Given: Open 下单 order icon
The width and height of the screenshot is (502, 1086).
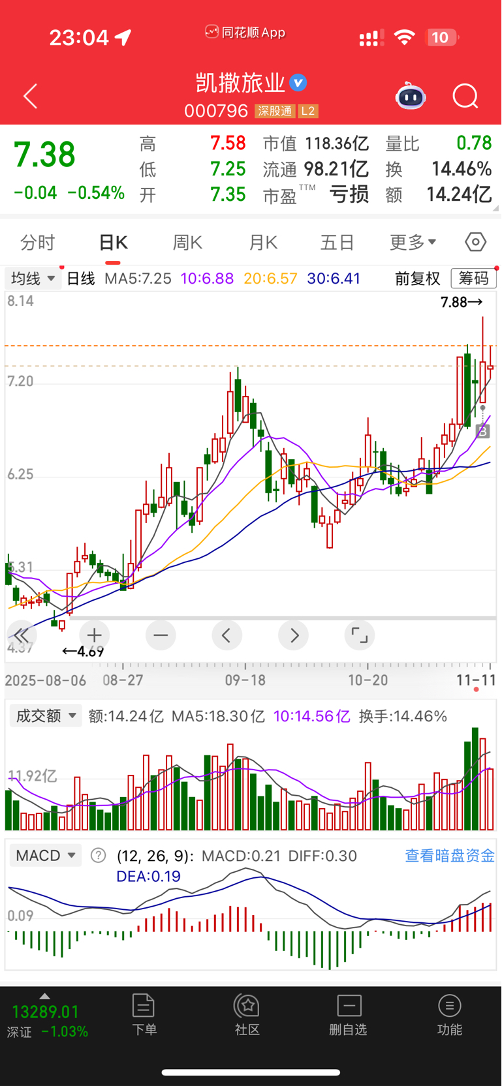Looking at the screenshot, I should (x=144, y=1014).
